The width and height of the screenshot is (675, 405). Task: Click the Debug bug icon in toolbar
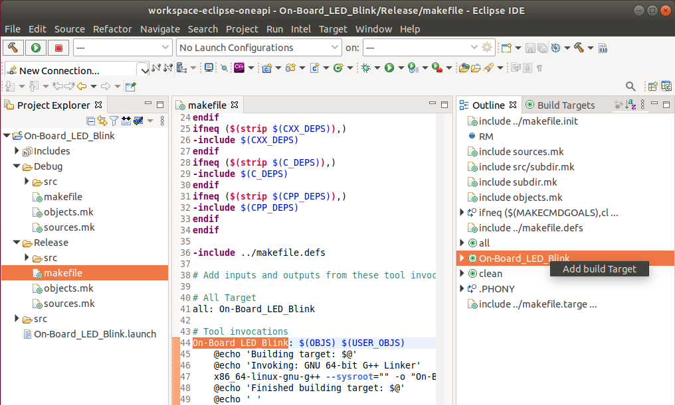tap(365, 68)
